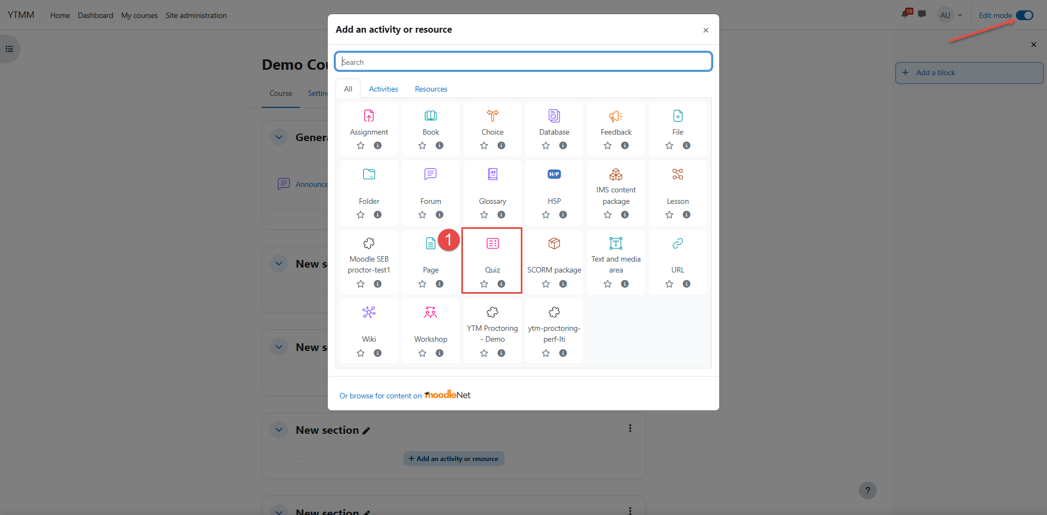Open the notifications bell icon
The width and height of the screenshot is (1047, 515).
coord(905,15)
